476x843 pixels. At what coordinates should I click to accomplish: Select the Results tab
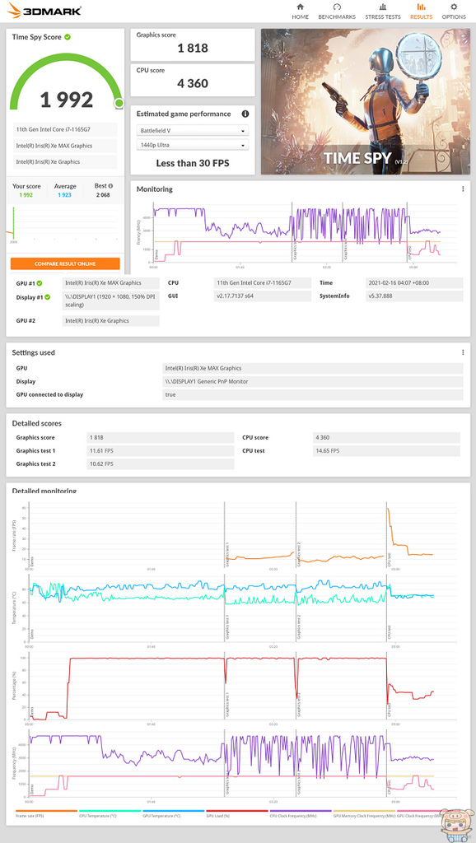tap(421, 12)
